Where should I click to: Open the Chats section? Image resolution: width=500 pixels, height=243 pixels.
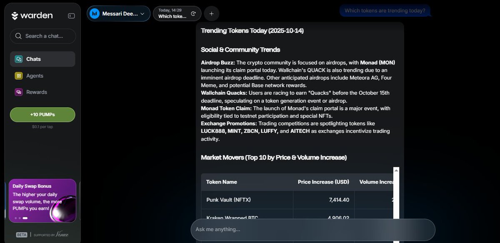[42, 59]
